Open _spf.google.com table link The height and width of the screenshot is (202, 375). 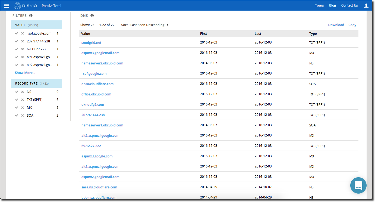coord(94,74)
